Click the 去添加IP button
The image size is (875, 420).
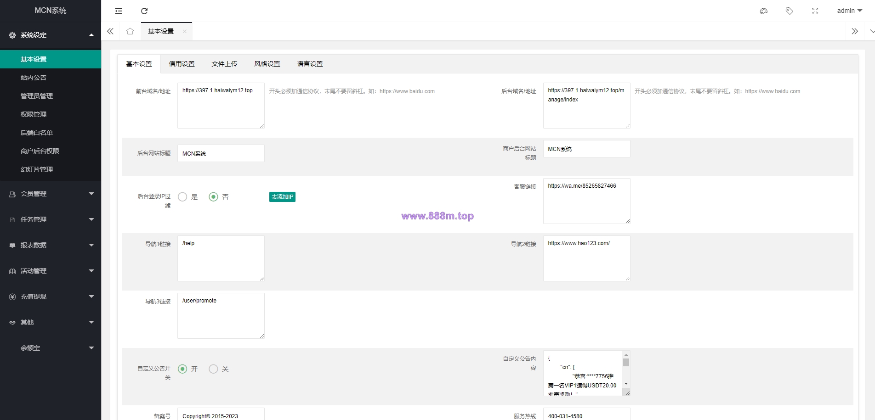tap(282, 197)
